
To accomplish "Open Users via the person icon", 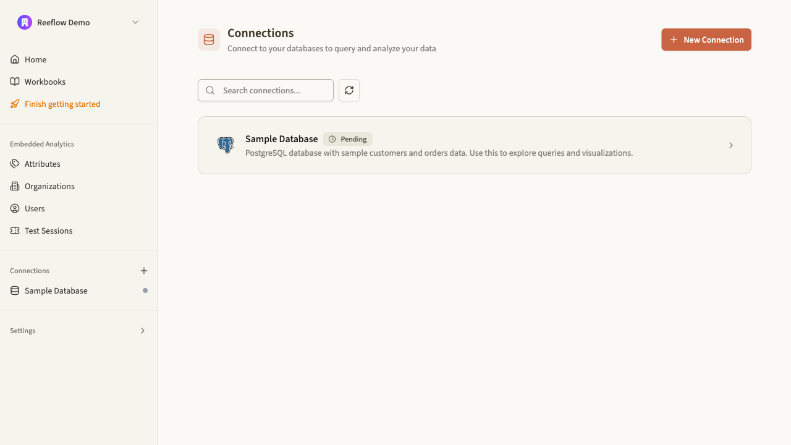I will (x=14, y=208).
